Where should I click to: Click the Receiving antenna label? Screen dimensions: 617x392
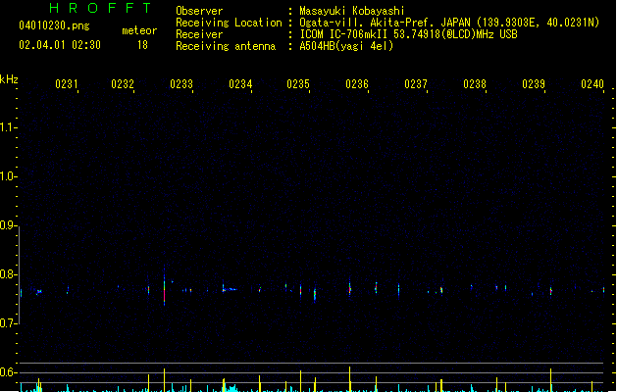(x=226, y=46)
